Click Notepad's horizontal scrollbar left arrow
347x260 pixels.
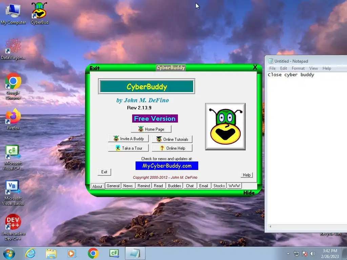270,226
